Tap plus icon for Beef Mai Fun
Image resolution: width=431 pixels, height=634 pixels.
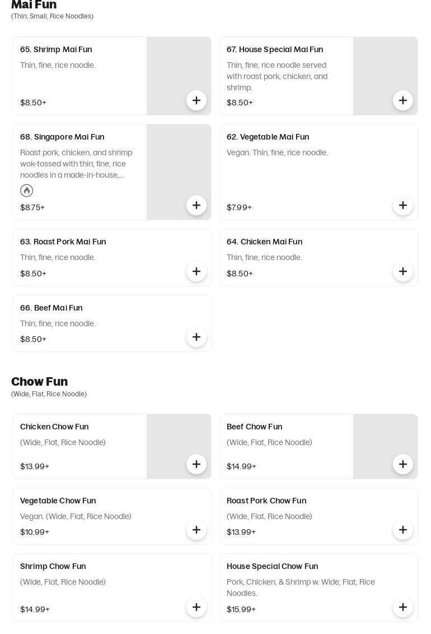pos(196,337)
